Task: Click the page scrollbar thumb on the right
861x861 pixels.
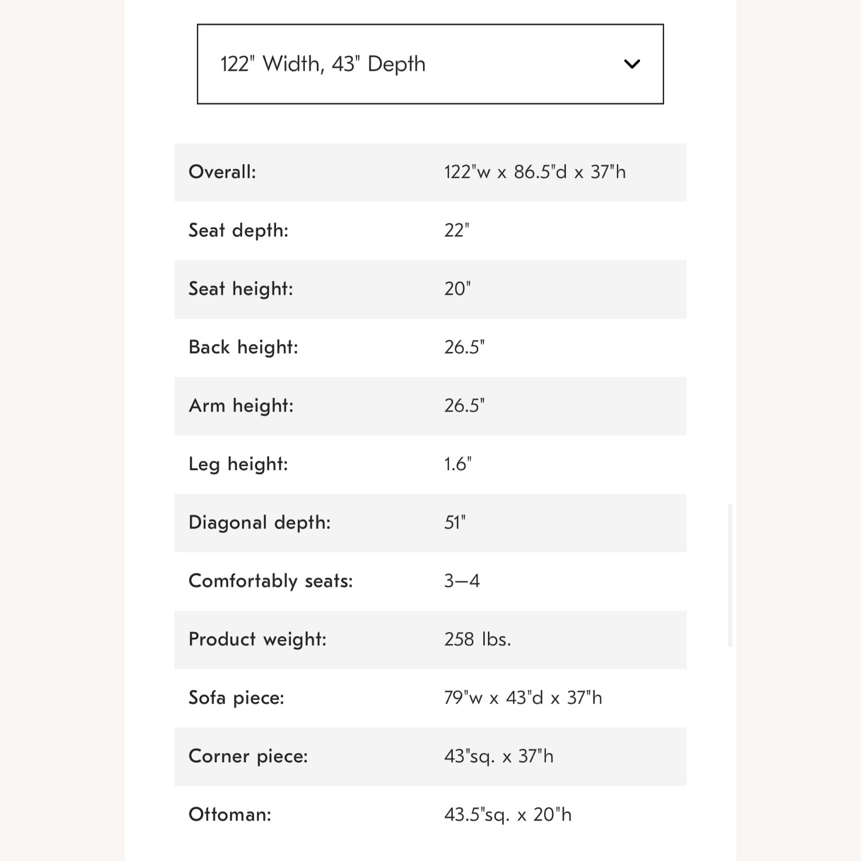Action: click(x=730, y=575)
